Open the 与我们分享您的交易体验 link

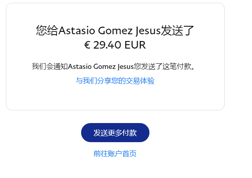(x=115, y=81)
